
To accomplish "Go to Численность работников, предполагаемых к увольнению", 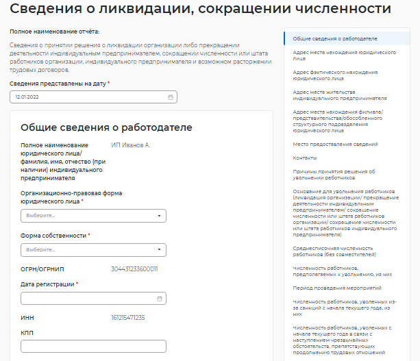I will pyautogui.click(x=343, y=271).
